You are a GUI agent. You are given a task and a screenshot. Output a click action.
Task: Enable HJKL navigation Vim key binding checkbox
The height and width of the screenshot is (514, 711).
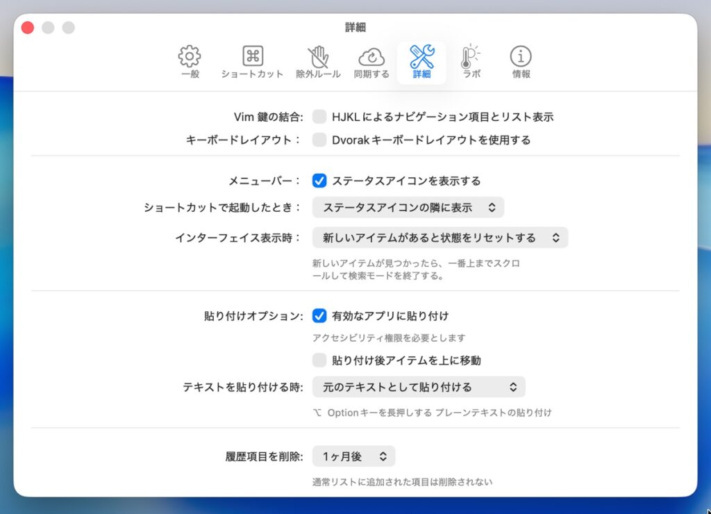click(319, 117)
